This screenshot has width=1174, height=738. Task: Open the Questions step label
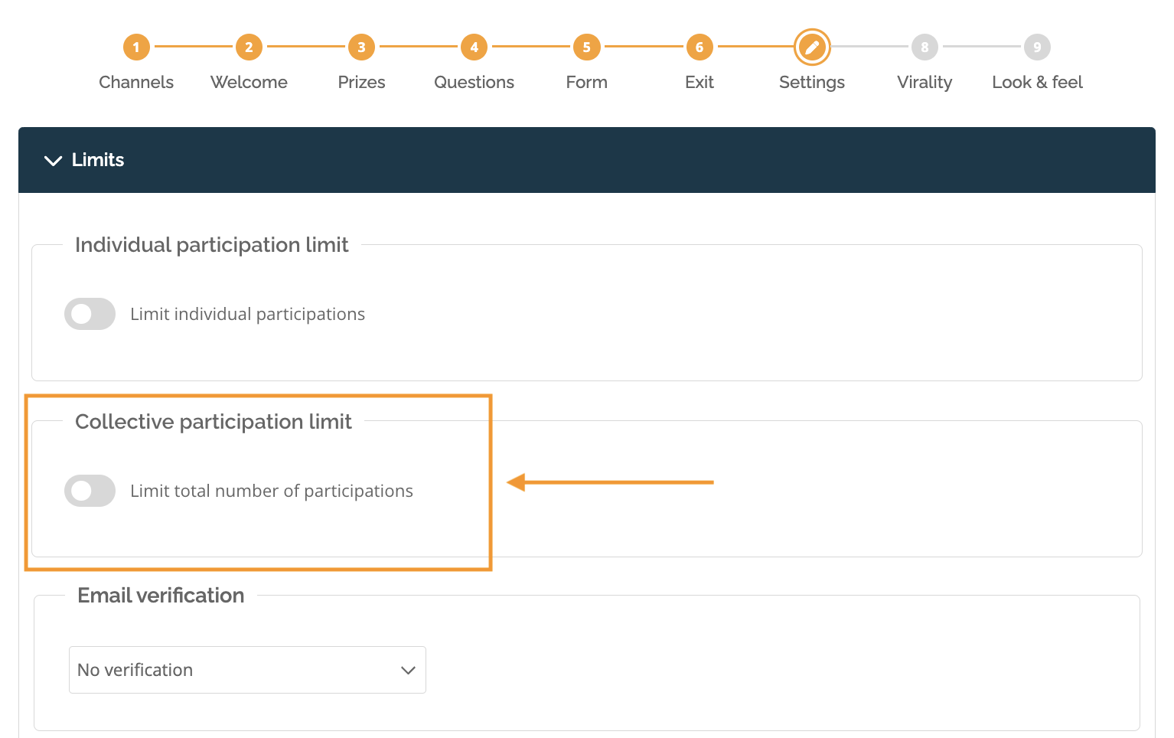pos(474,82)
